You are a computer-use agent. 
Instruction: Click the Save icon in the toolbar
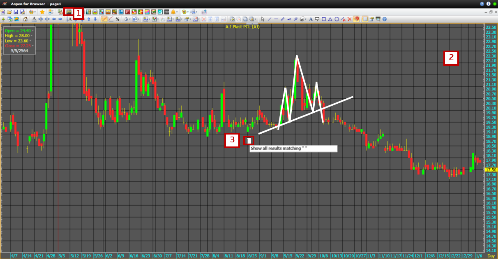coord(16,12)
